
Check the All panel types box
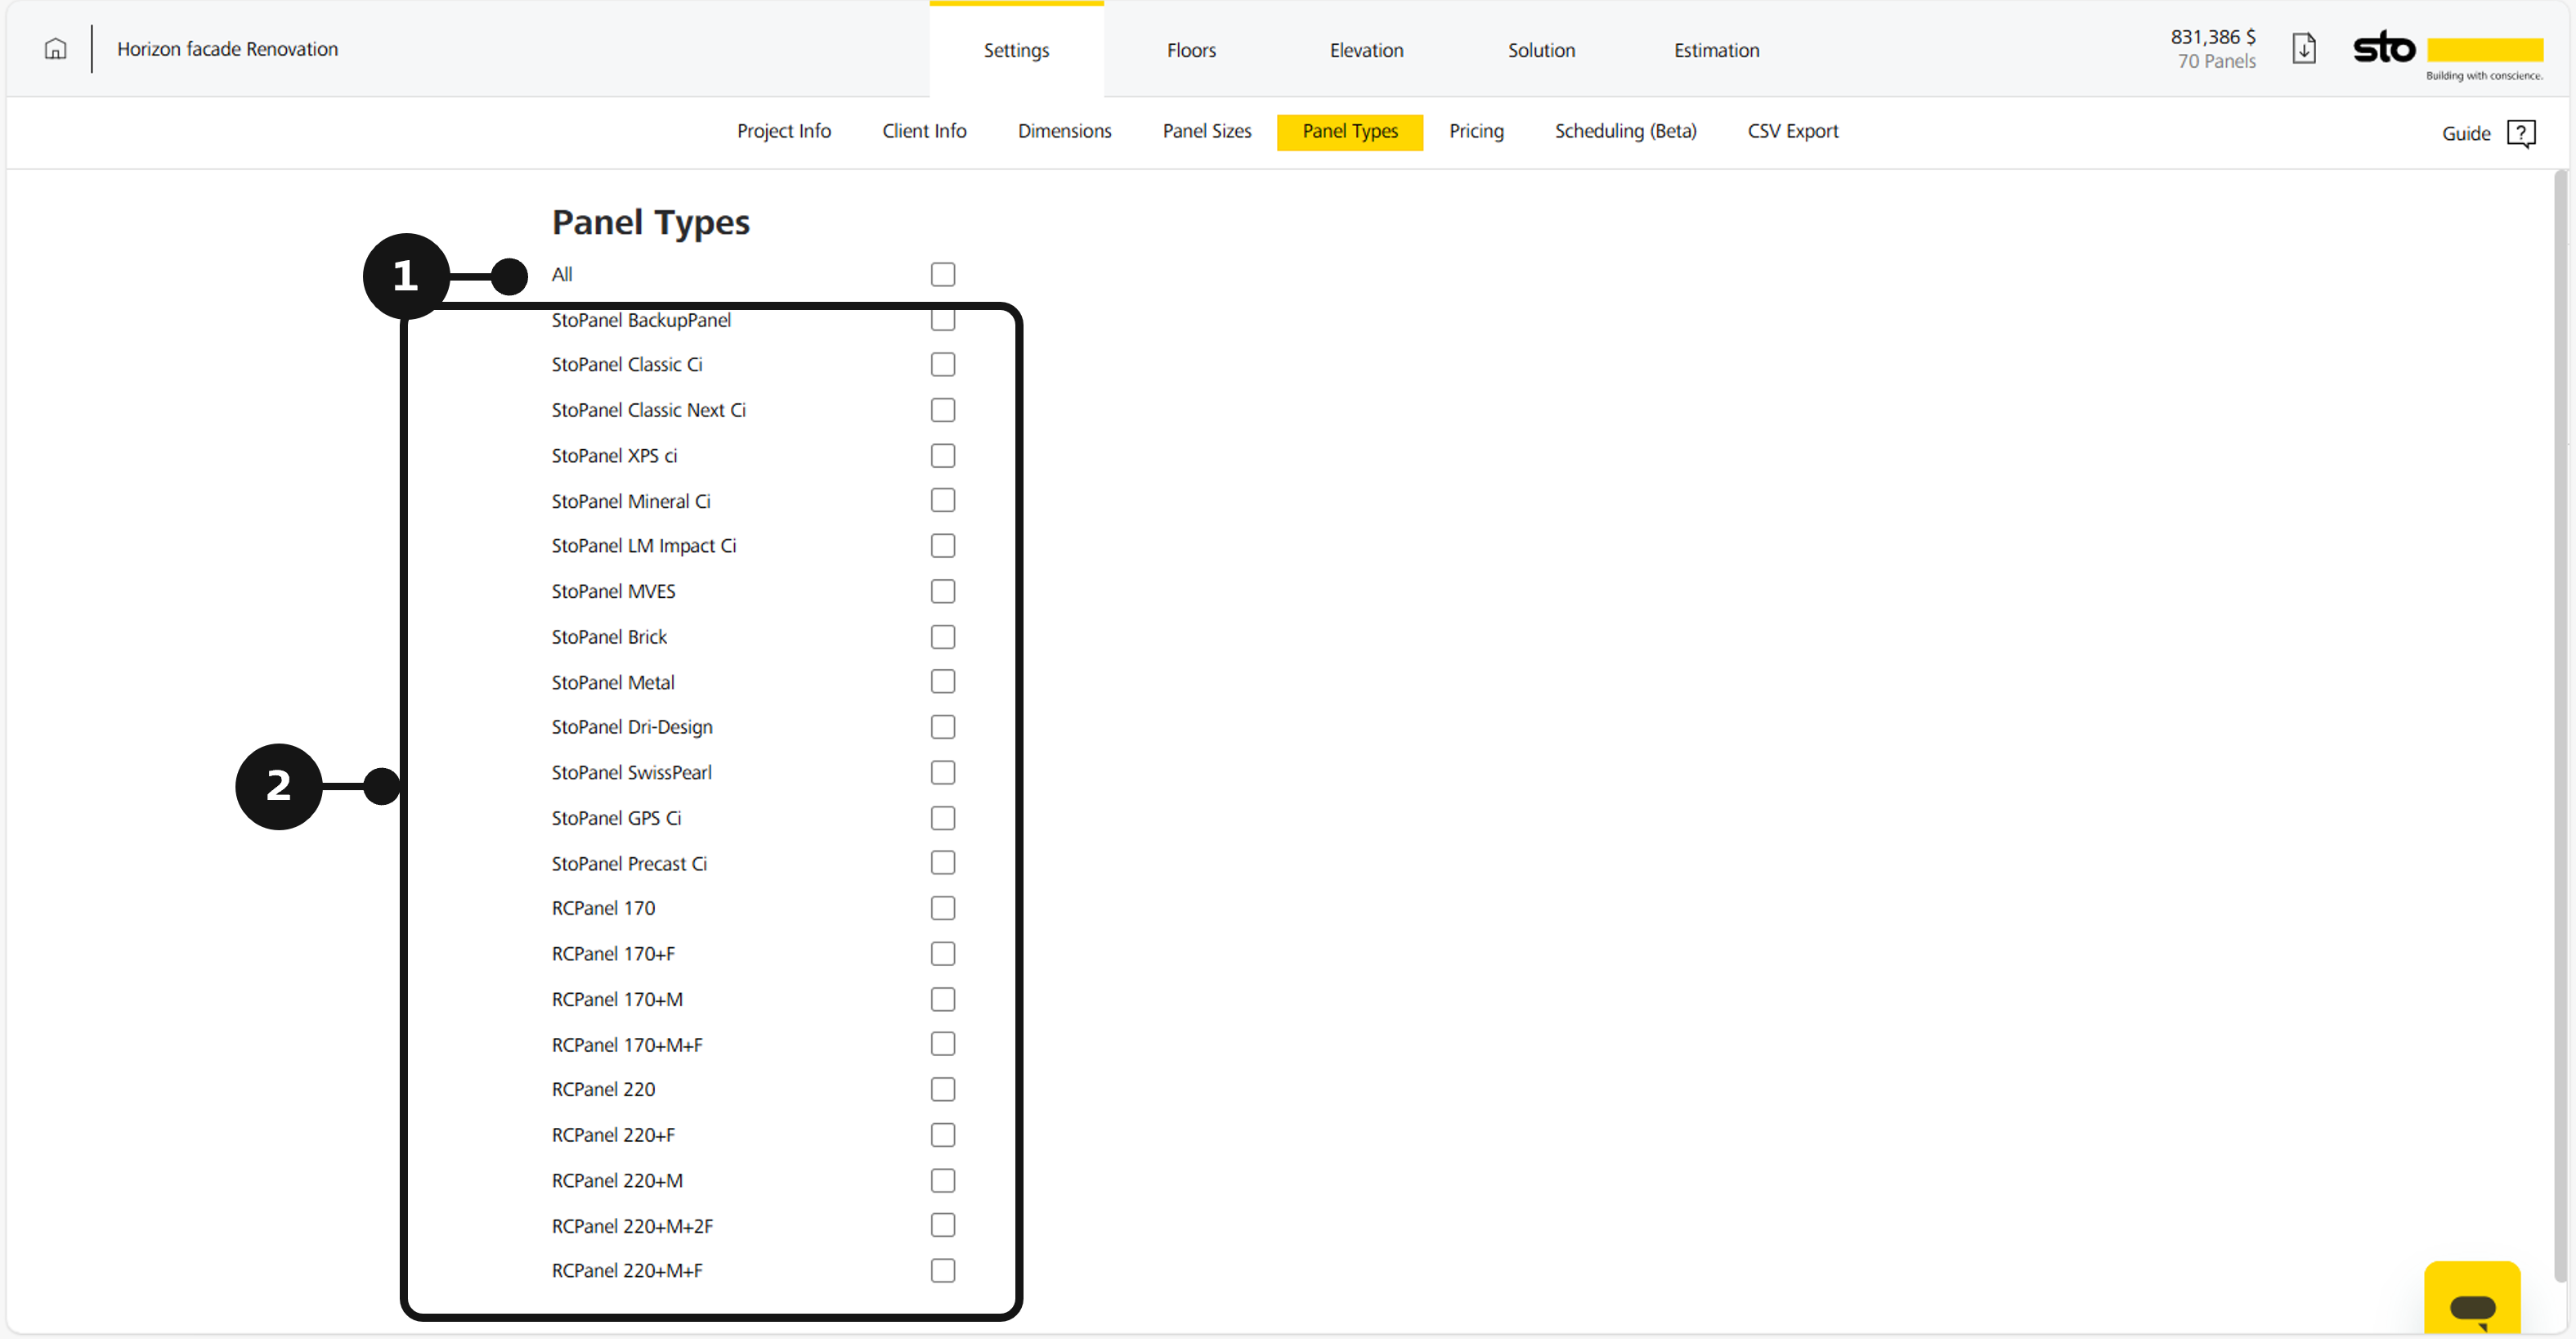pyautogui.click(x=942, y=274)
